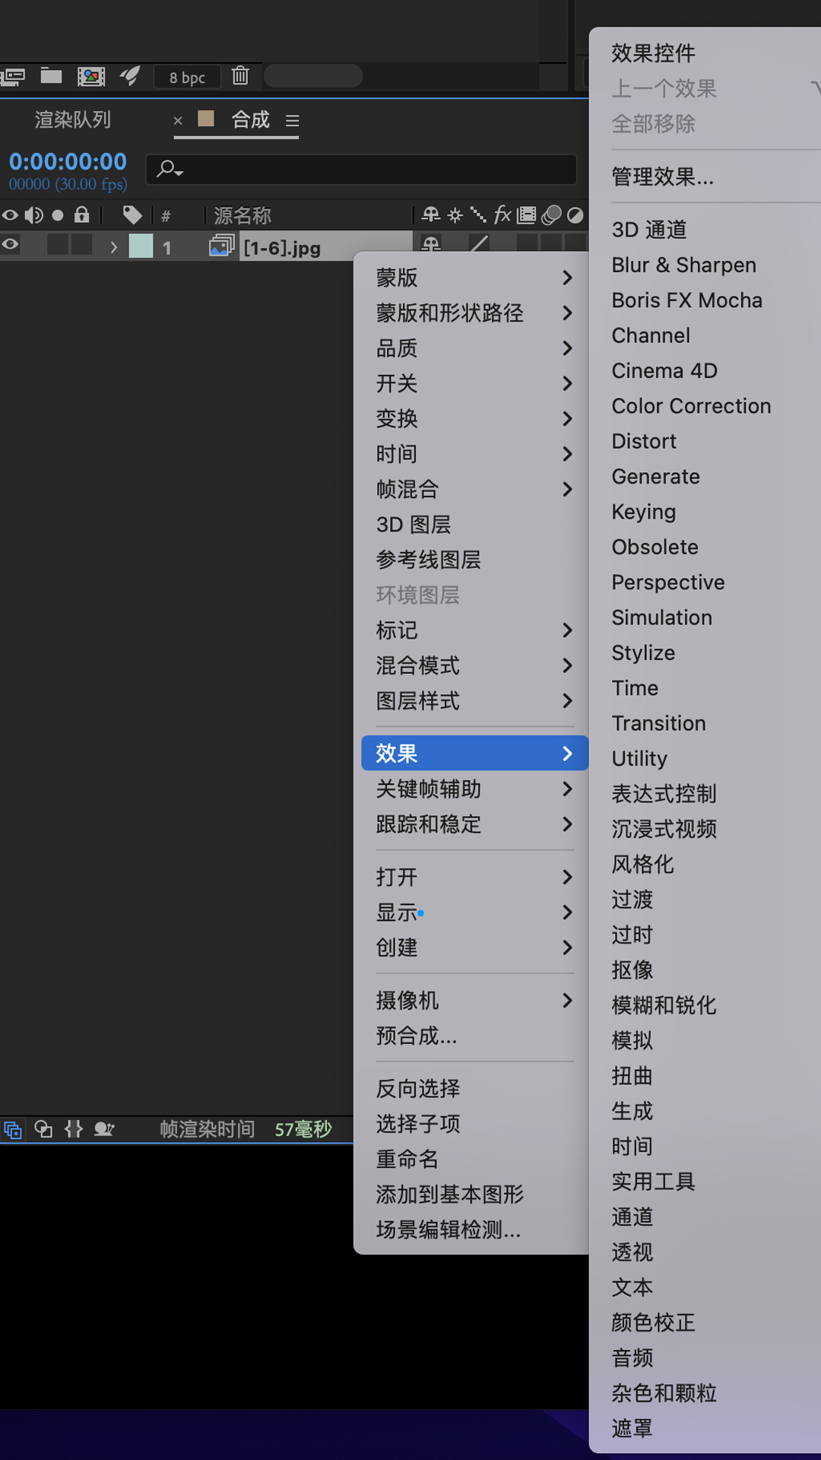Click the trash delete icon

[240, 75]
